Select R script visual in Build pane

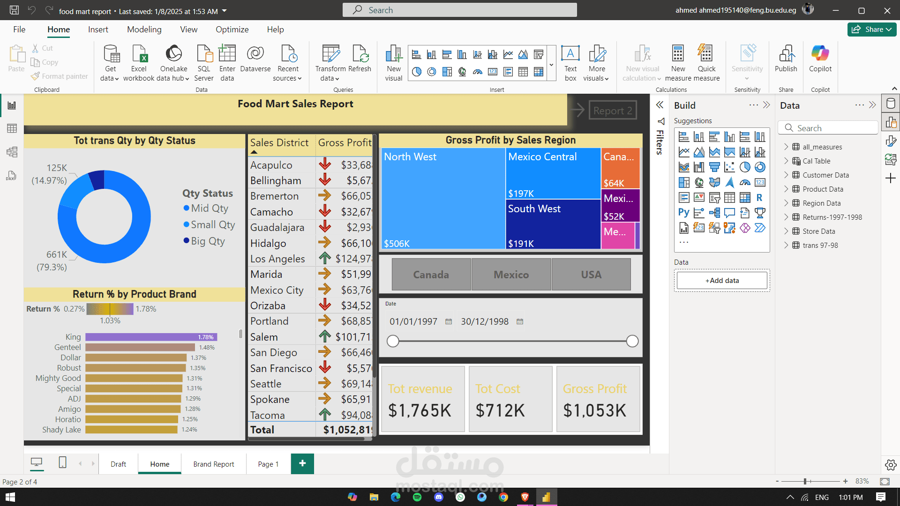(x=760, y=198)
